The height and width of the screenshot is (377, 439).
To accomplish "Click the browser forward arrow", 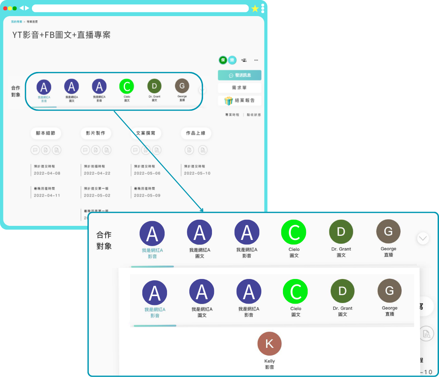I will tap(27, 8).
